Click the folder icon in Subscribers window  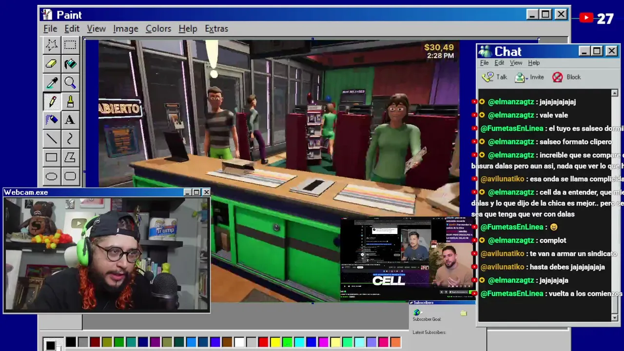464,312
